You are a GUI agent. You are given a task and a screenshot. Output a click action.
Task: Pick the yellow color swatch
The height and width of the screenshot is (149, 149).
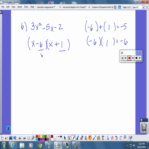41,136
